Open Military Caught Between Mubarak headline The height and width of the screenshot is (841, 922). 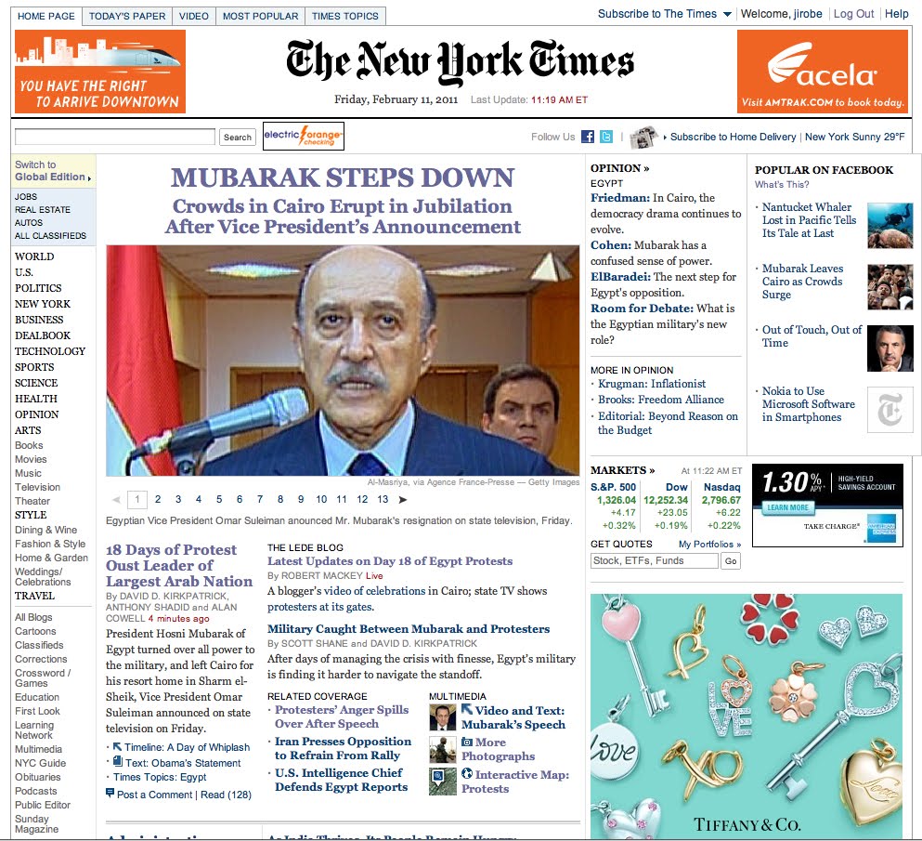pos(409,628)
